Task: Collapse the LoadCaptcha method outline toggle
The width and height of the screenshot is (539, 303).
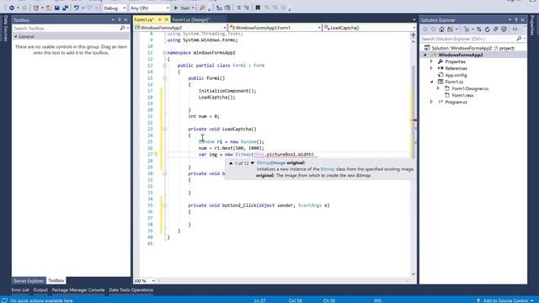Action: 165,129
